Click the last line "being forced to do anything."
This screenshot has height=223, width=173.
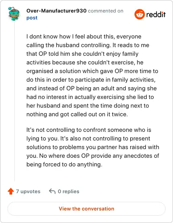tap(64, 165)
